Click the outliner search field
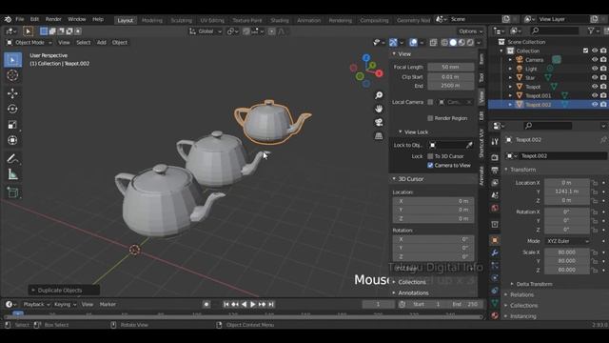The width and height of the screenshot is (609, 343). 554,30
